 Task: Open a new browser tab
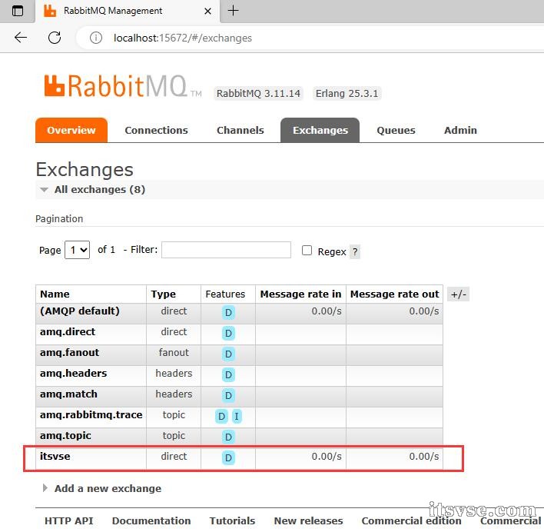coord(233,11)
